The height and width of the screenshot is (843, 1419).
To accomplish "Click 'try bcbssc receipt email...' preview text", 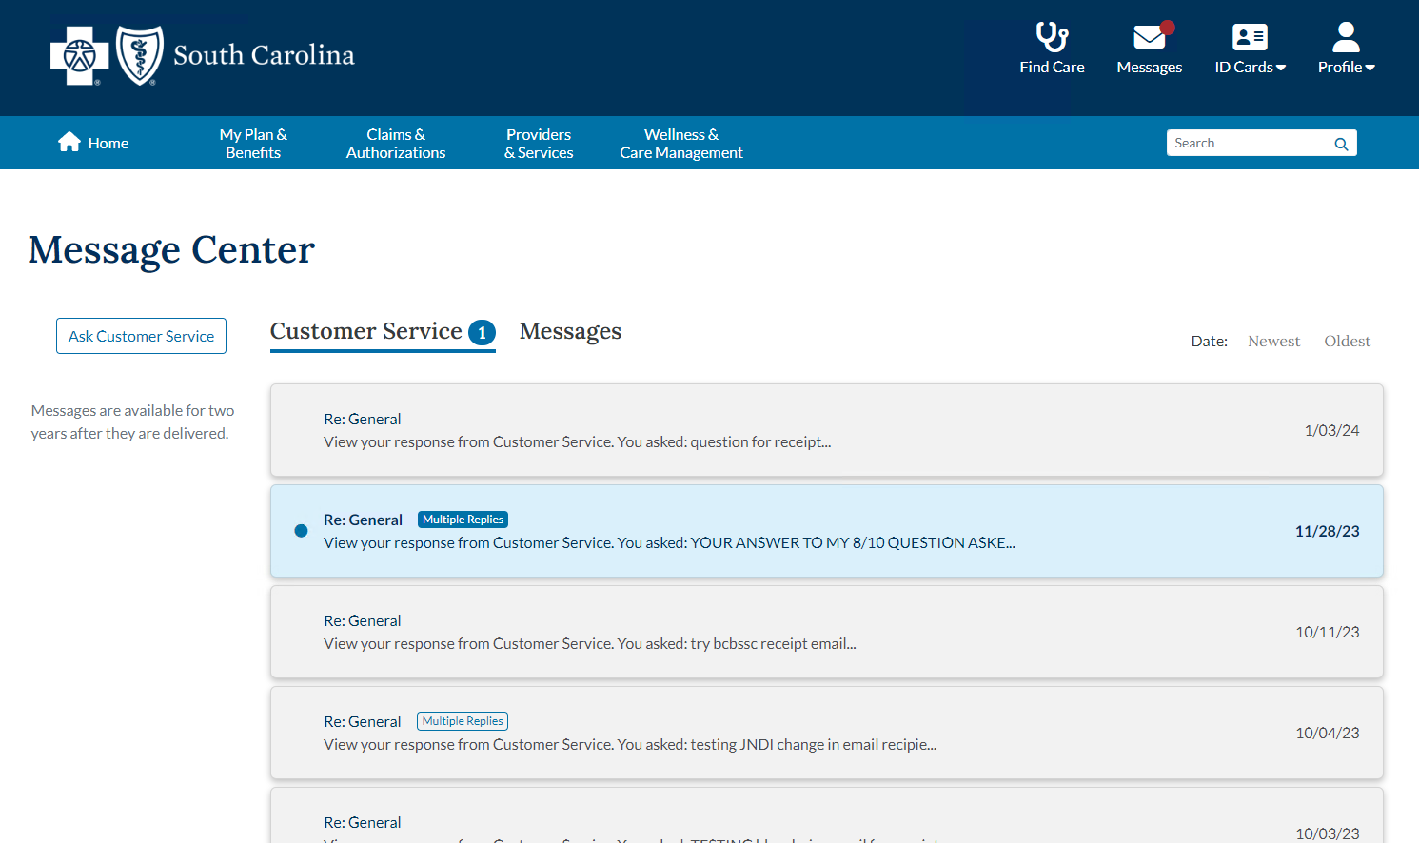I will 773,644.
